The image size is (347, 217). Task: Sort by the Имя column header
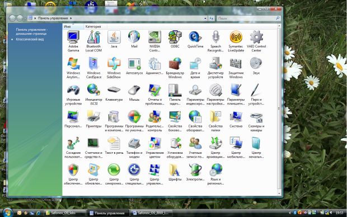pos(73,26)
